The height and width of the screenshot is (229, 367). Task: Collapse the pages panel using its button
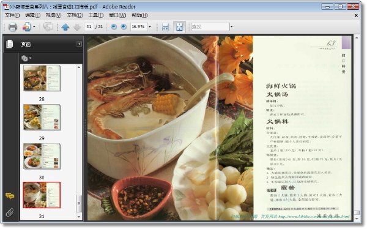tap(79, 44)
